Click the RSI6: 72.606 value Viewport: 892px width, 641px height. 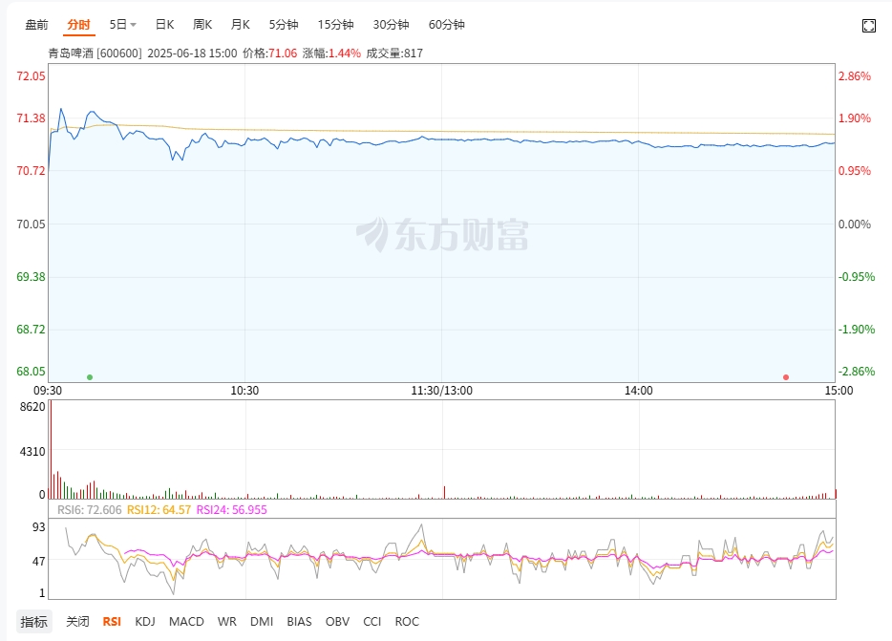[90, 509]
